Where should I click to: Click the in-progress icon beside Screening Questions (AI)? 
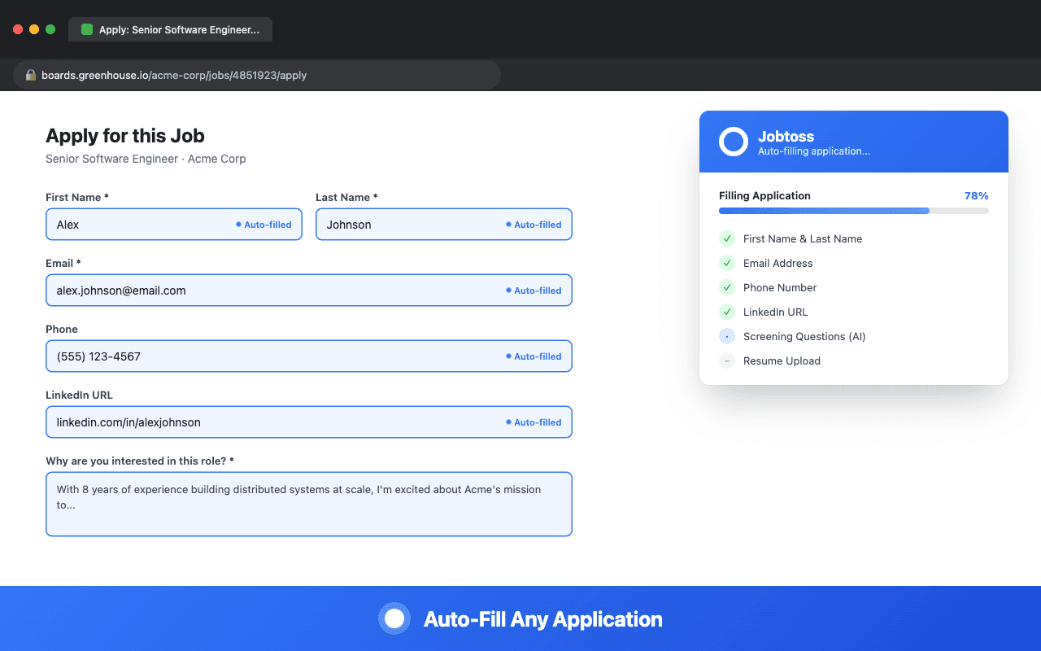(727, 336)
